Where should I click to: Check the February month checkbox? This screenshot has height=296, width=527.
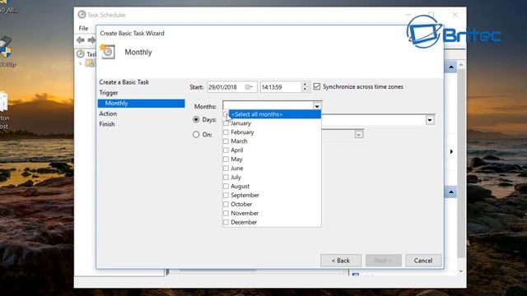[226, 132]
